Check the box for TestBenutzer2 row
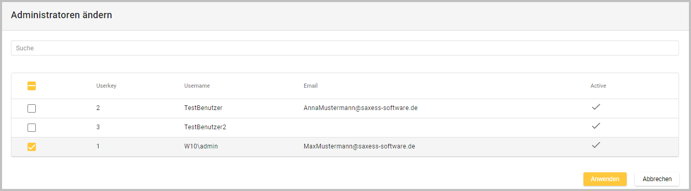 click(x=32, y=128)
